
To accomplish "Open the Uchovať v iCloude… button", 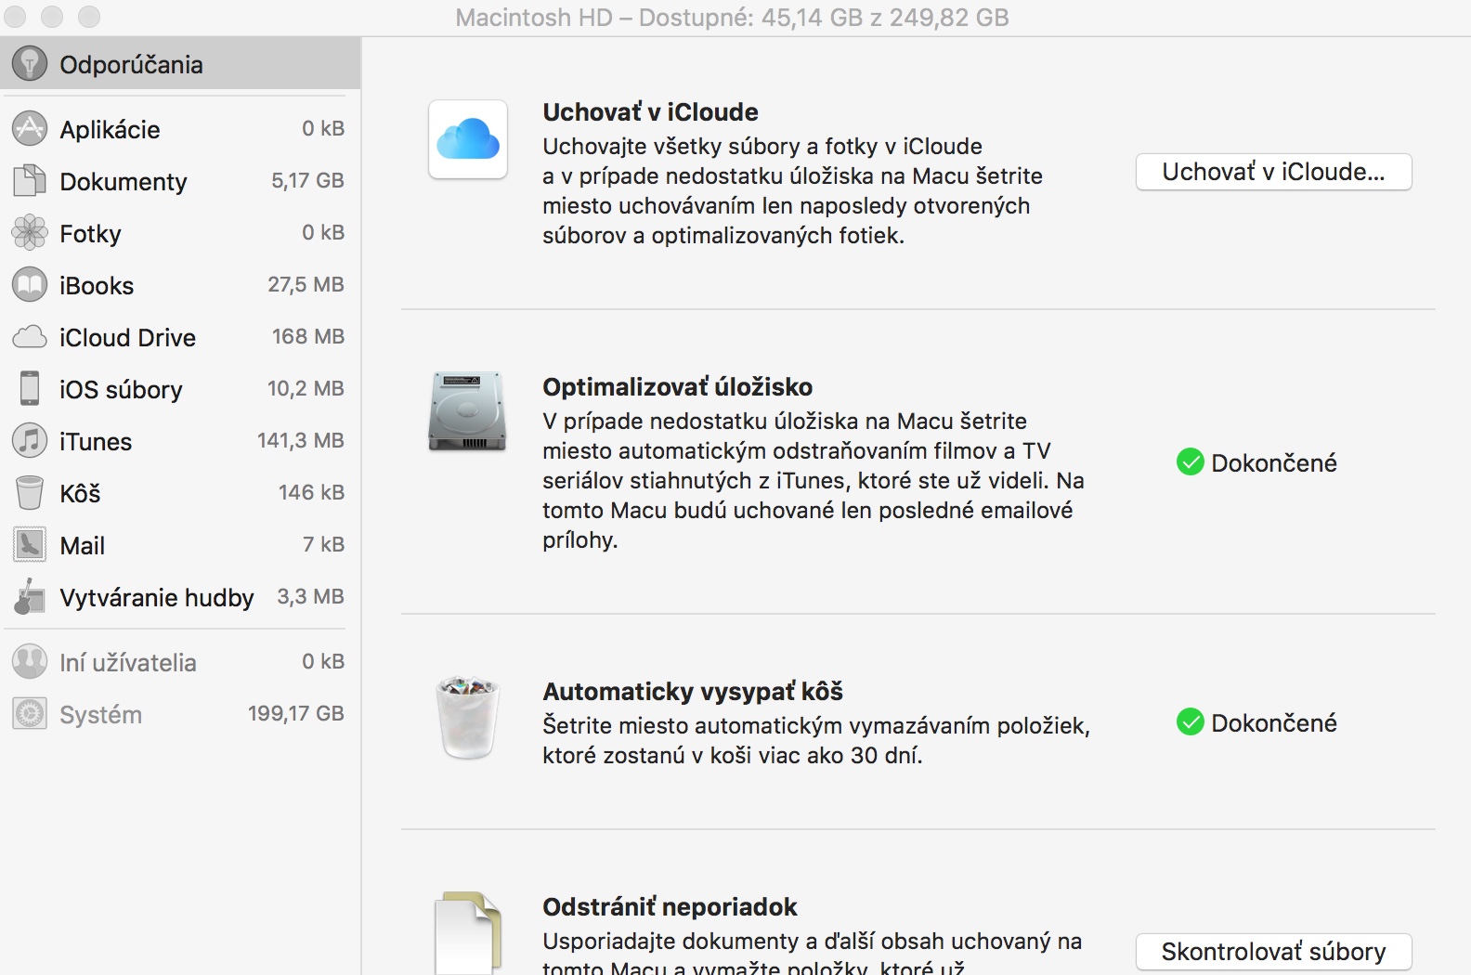I will pos(1274,172).
